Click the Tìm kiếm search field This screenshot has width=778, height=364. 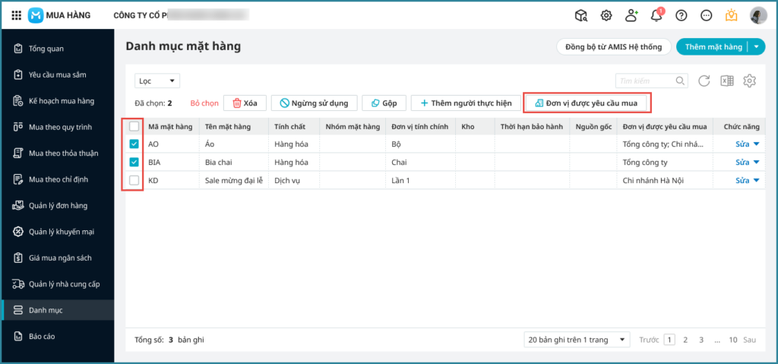point(646,81)
